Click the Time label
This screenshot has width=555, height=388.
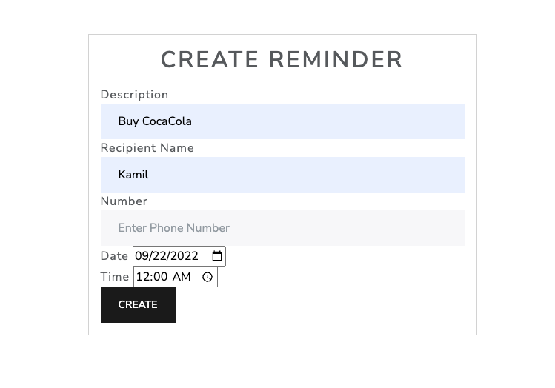pyautogui.click(x=115, y=277)
